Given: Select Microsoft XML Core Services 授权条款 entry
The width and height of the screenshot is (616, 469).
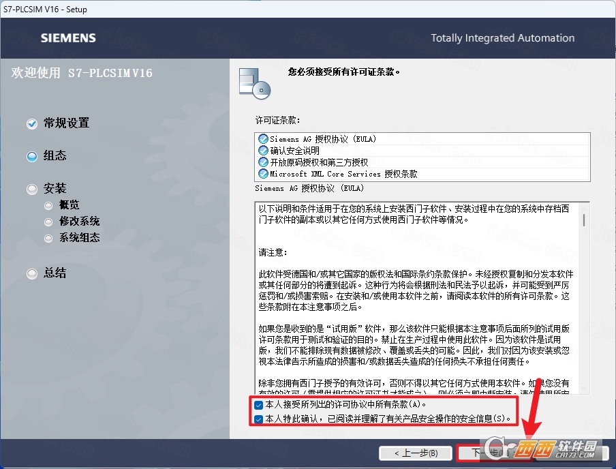Looking at the screenshot, I should 422,173.
